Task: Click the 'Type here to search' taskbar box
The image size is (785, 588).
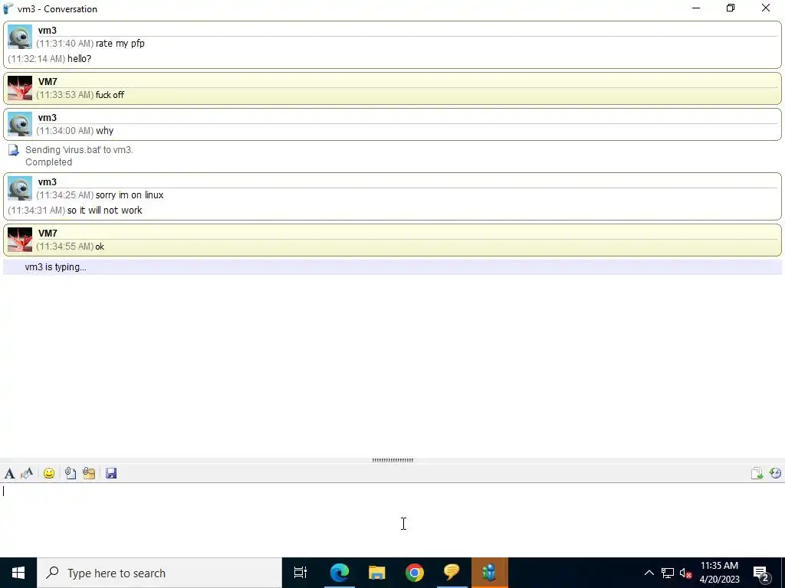Action: click(x=159, y=573)
